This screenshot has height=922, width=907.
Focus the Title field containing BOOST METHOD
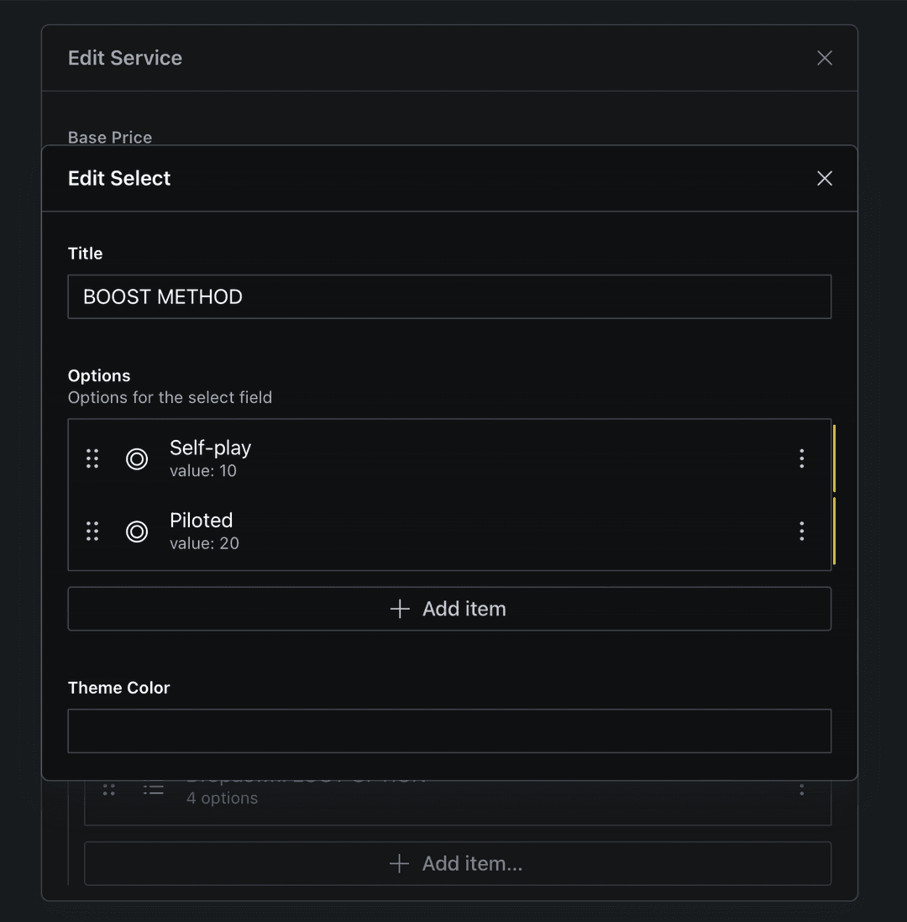pos(449,296)
